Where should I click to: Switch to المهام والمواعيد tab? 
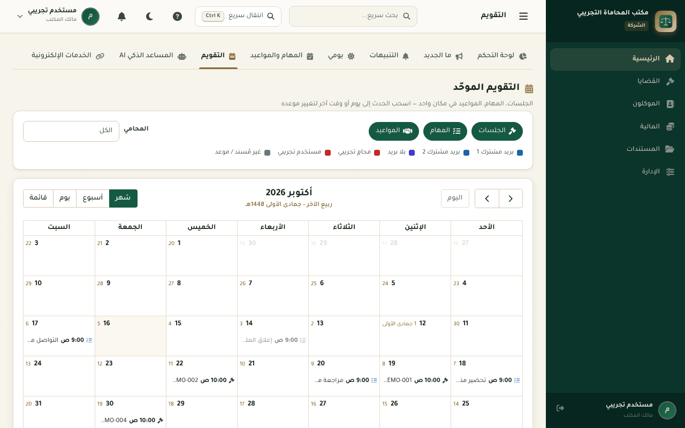(x=281, y=56)
